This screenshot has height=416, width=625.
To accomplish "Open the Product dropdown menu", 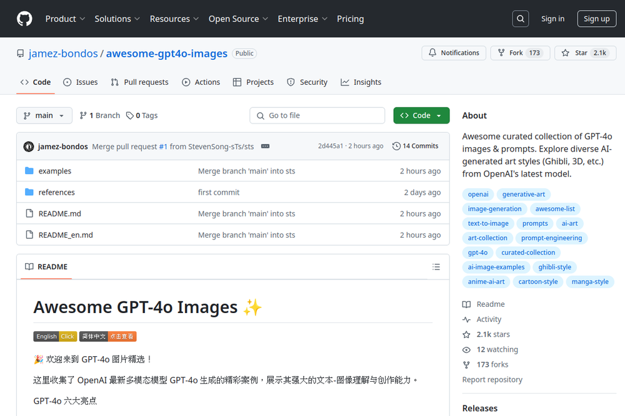I will (65, 19).
